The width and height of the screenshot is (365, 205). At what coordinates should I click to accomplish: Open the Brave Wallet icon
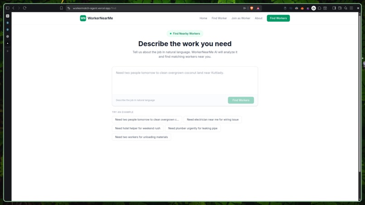point(340,8)
